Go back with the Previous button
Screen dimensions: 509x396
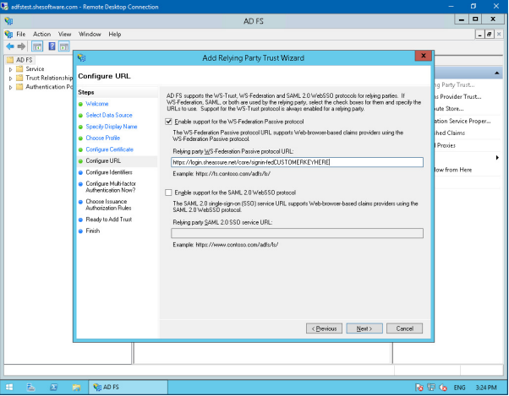click(x=324, y=328)
